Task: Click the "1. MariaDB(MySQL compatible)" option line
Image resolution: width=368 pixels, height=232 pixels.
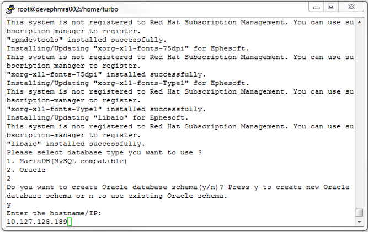Action: [66, 161]
